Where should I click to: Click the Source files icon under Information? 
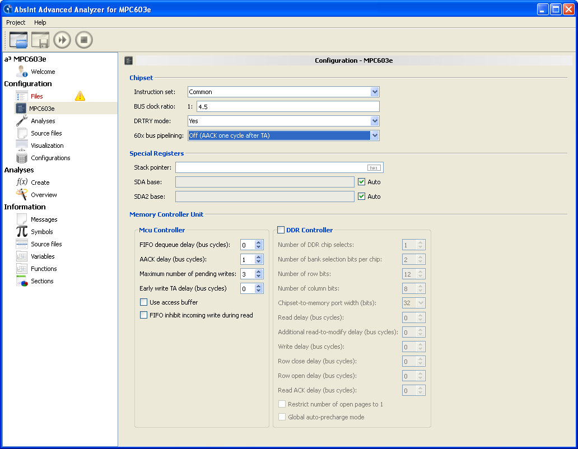tap(22, 244)
